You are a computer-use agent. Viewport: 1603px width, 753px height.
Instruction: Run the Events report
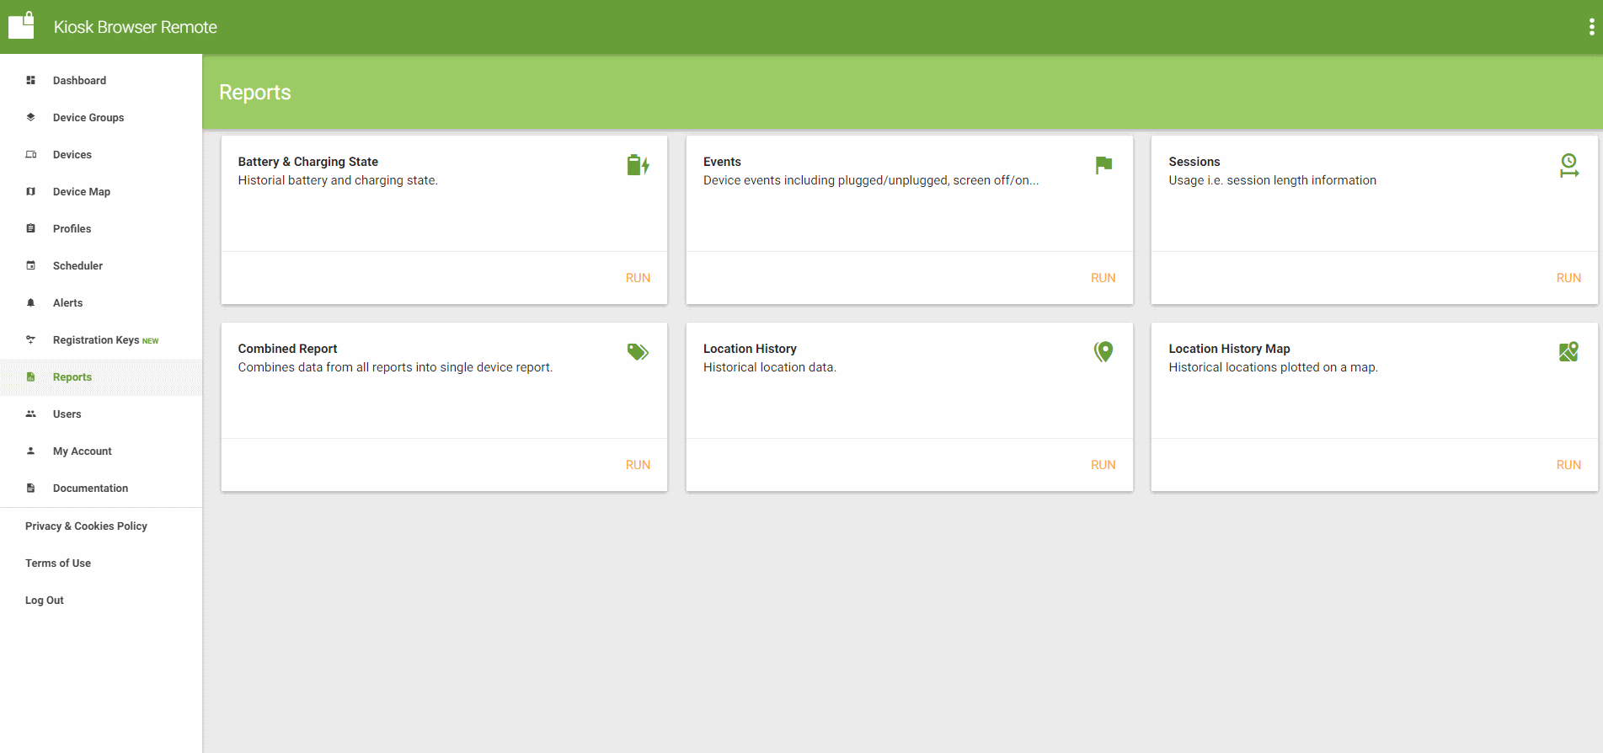click(1103, 278)
